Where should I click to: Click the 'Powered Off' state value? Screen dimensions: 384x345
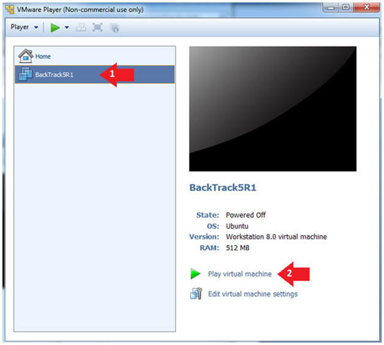(246, 215)
